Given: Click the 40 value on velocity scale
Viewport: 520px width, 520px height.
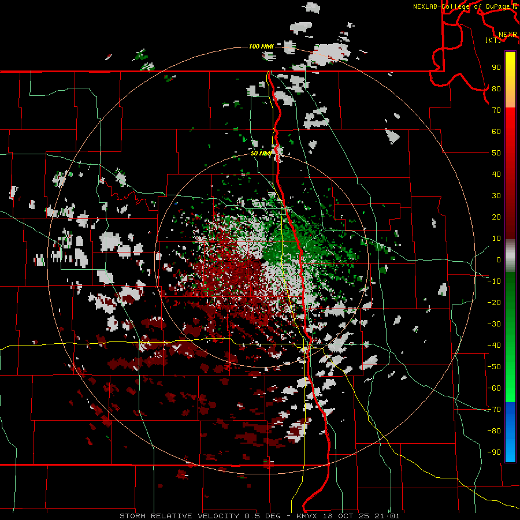Looking at the screenshot, I should point(496,174).
